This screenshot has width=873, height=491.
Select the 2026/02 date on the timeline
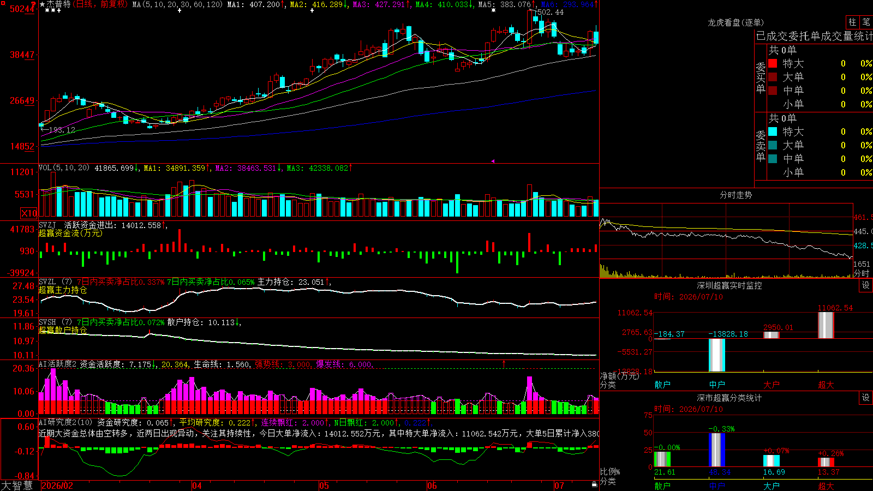57,486
